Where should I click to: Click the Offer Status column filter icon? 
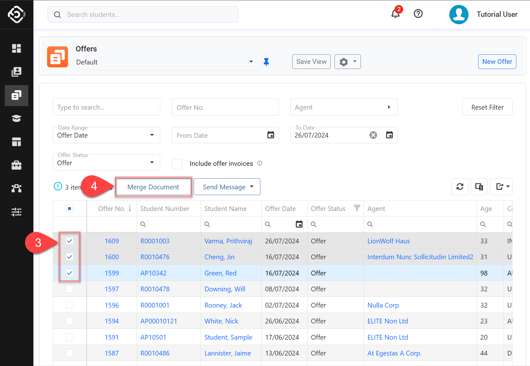point(357,208)
